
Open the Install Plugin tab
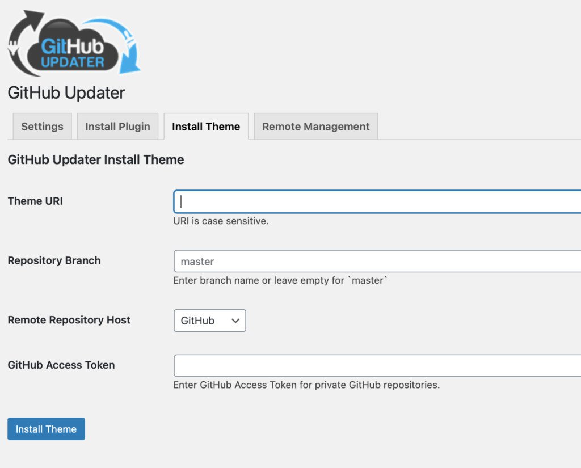[117, 126]
